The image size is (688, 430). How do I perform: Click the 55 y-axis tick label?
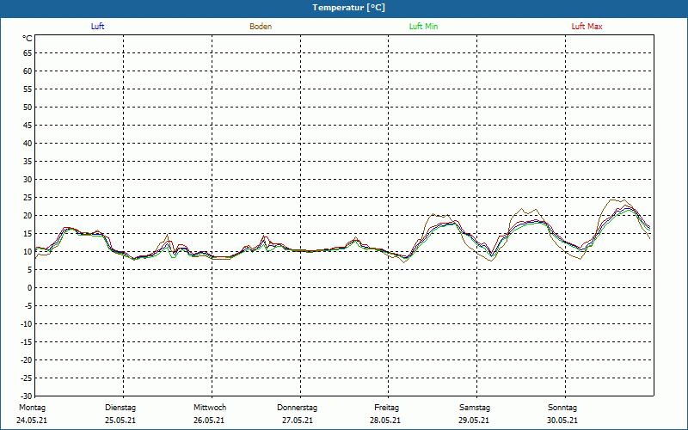pyautogui.click(x=28, y=89)
